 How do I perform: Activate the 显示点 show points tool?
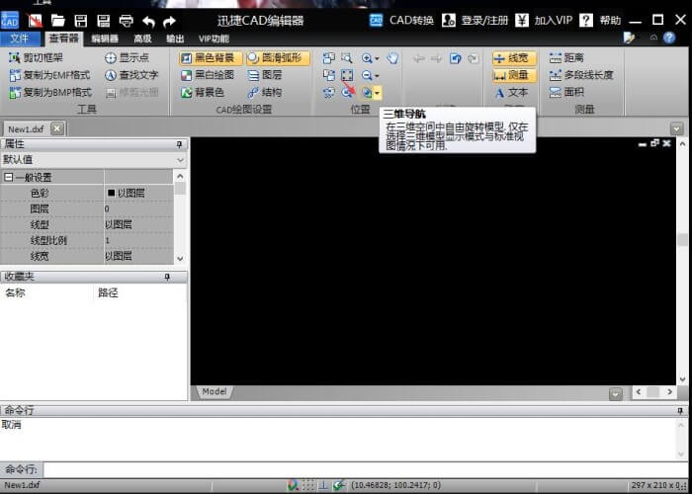coord(128,57)
